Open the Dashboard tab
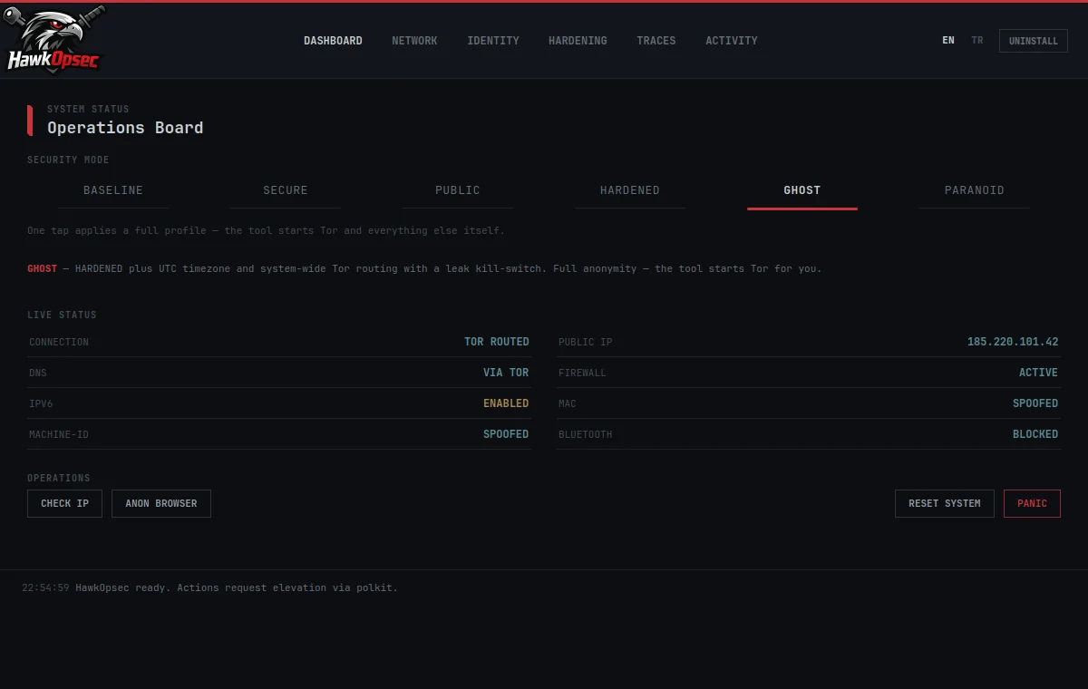This screenshot has width=1088, height=689. tap(333, 41)
